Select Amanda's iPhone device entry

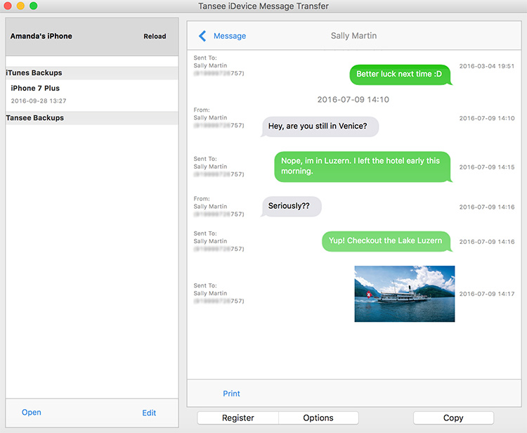pyautogui.click(x=41, y=37)
